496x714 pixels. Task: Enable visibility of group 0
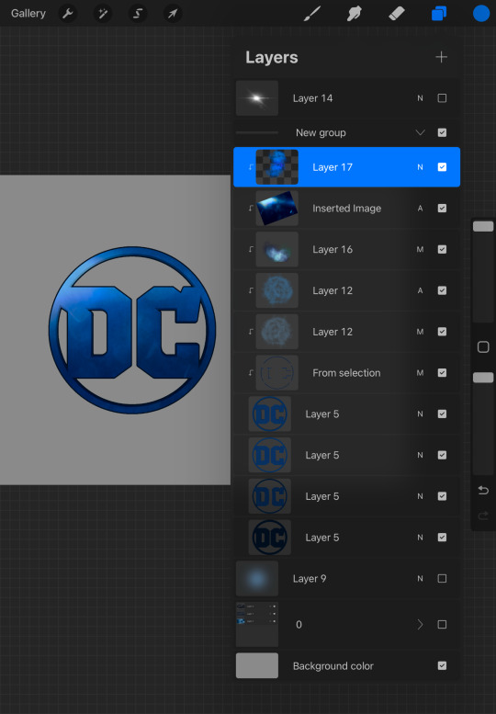(442, 624)
